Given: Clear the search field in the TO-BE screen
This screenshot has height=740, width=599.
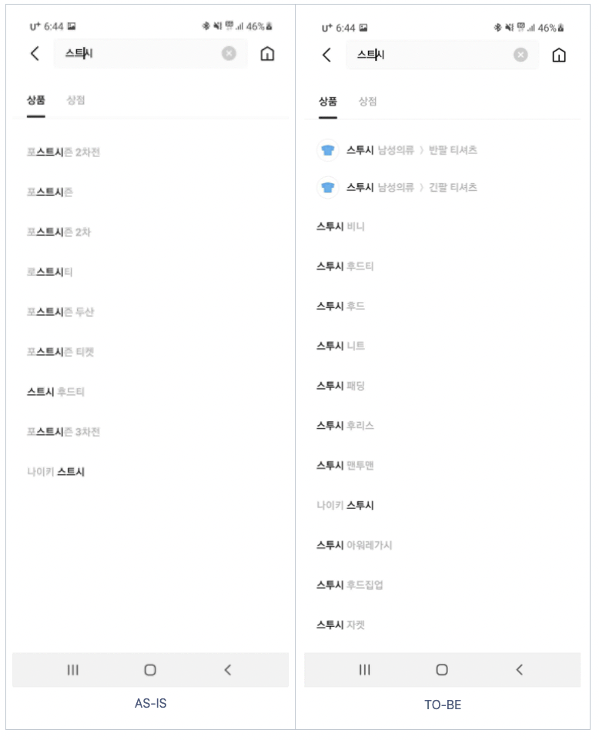Looking at the screenshot, I should coord(520,55).
